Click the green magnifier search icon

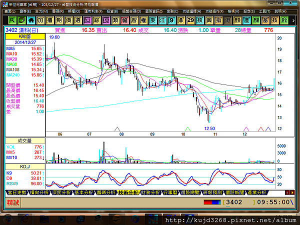(x=12, y=20)
